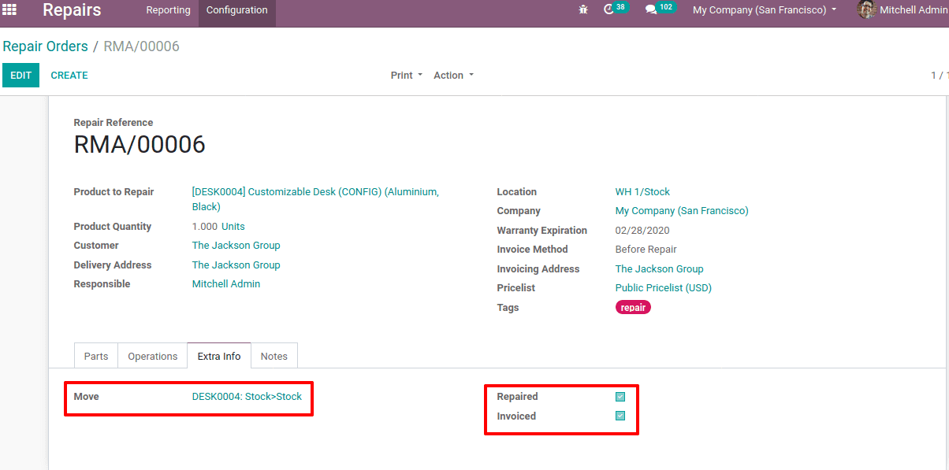
Task: Click the Mitchell Admin user menu name
Action: 914,10
